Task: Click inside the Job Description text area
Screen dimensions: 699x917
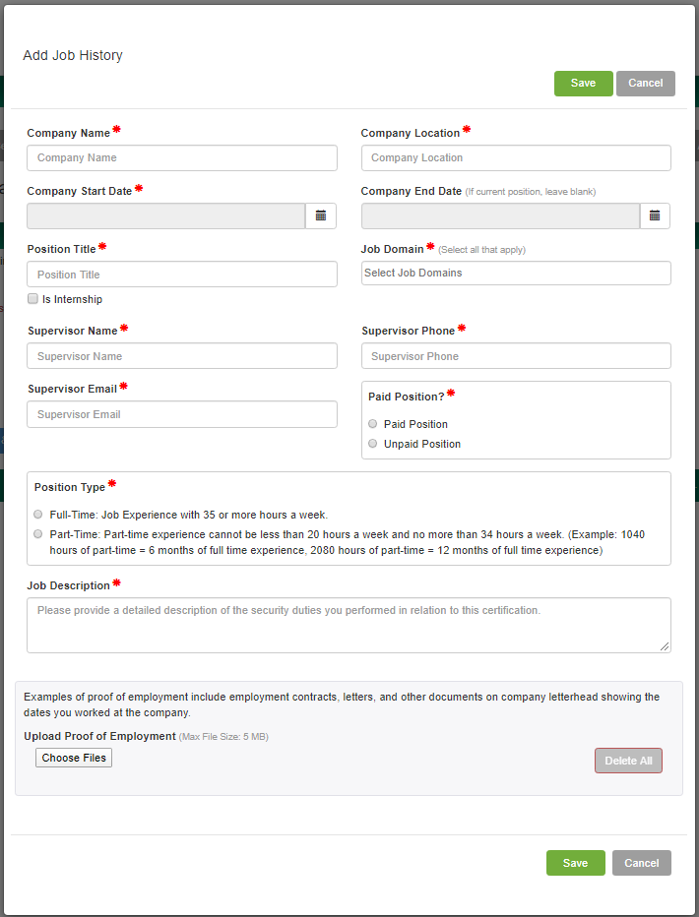Action: tap(349, 625)
